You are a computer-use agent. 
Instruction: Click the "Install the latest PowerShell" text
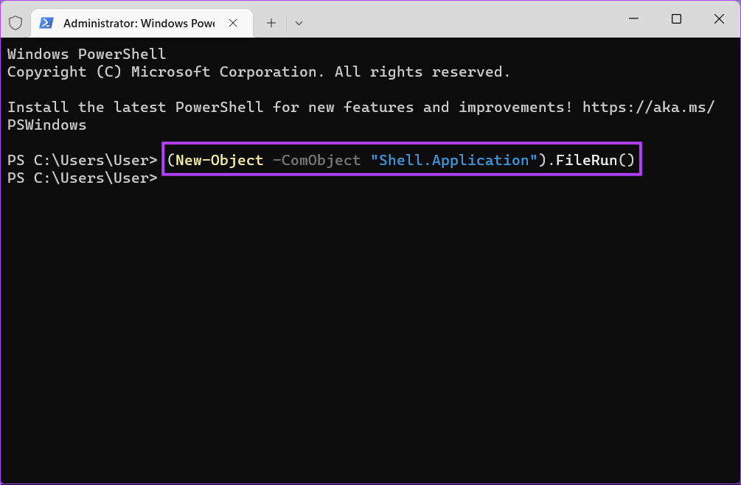click(135, 107)
